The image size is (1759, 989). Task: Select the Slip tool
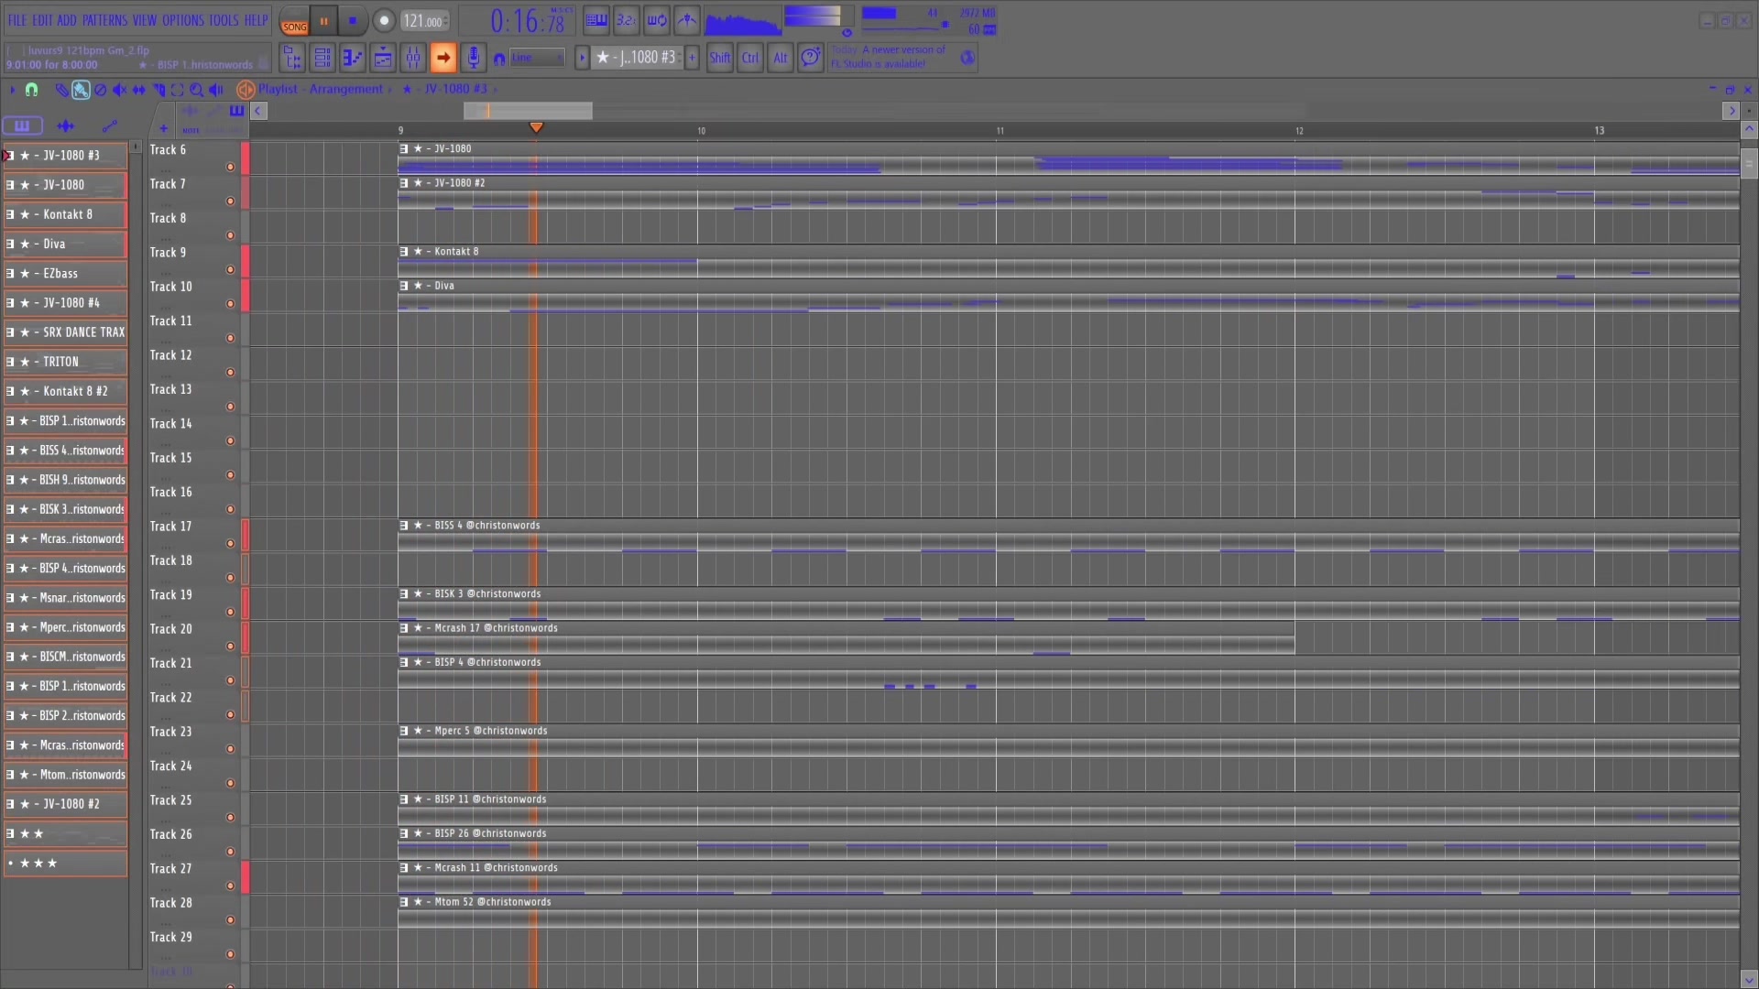coord(138,90)
